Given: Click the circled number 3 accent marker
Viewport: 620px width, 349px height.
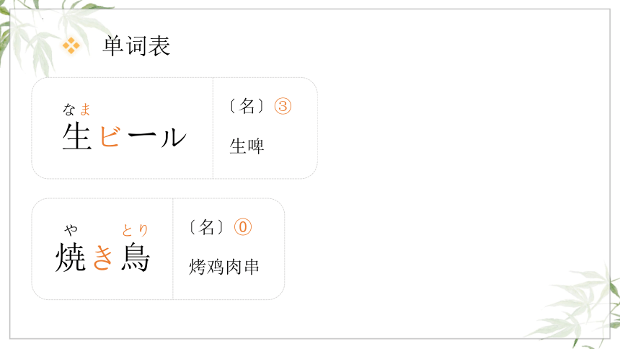Looking at the screenshot, I should click(283, 106).
